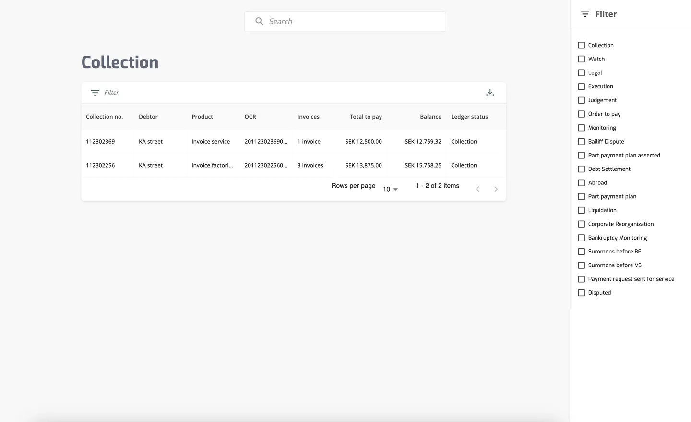
Task: Download the collection table via the download icon
Action: (x=490, y=93)
